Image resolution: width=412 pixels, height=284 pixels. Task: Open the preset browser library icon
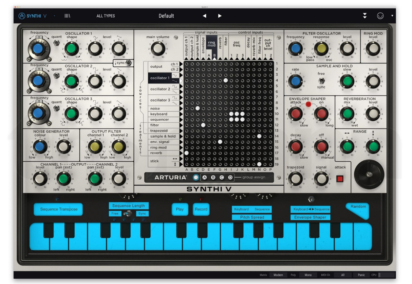click(68, 16)
